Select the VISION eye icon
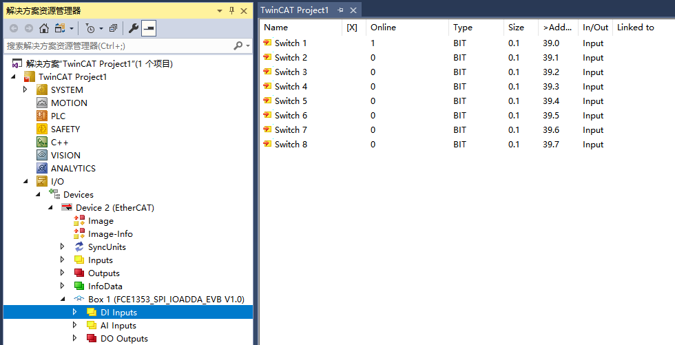The width and height of the screenshot is (675, 345). (x=42, y=155)
